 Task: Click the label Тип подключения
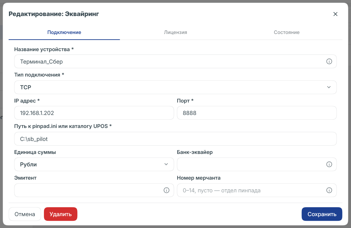click(39, 75)
